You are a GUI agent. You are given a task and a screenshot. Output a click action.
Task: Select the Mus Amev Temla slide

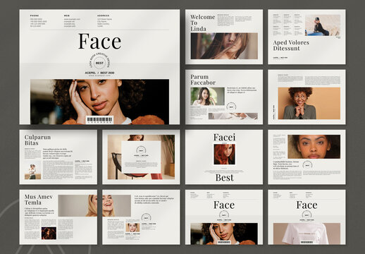pos(58,217)
